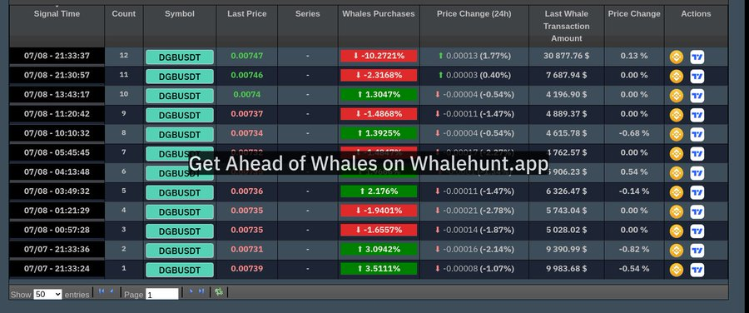
Task: Click TradingView icon in the 11:20:42 row
Action: [x=697, y=115]
